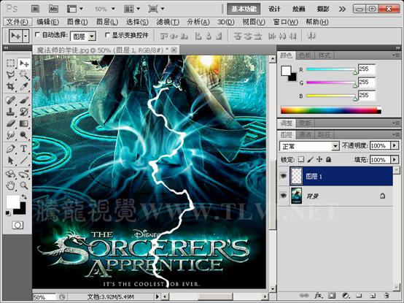Image resolution: width=404 pixels, height=303 pixels.
Task: Select the Hand tool
Action: pyautogui.click(x=10, y=185)
